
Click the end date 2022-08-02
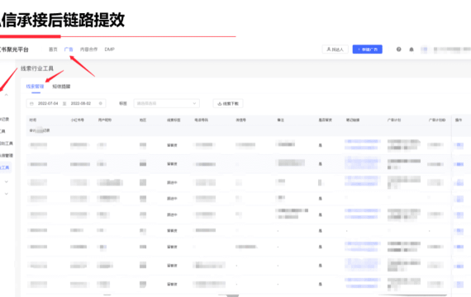(80, 103)
